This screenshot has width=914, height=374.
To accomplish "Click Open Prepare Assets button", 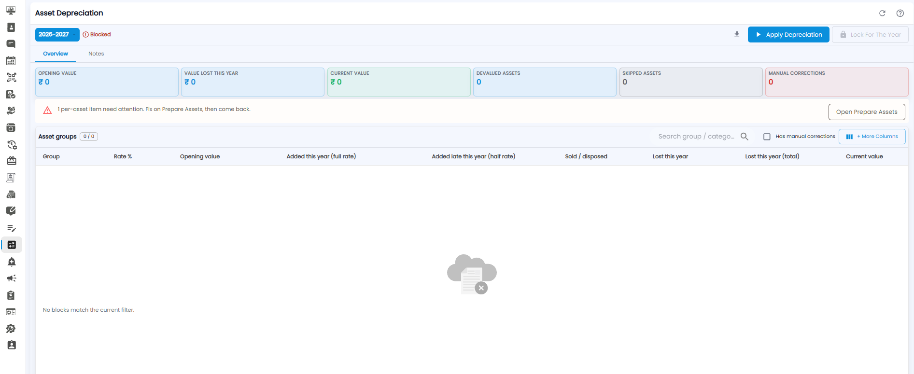I will [x=867, y=112].
